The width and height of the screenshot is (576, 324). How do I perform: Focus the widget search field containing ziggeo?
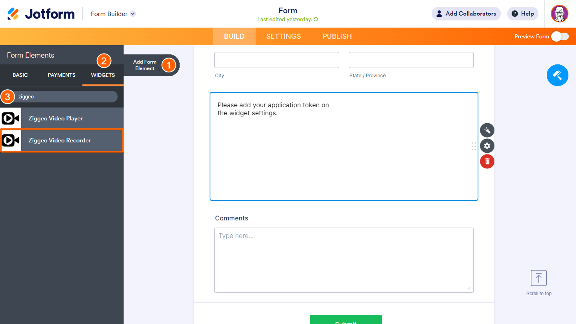click(62, 97)
